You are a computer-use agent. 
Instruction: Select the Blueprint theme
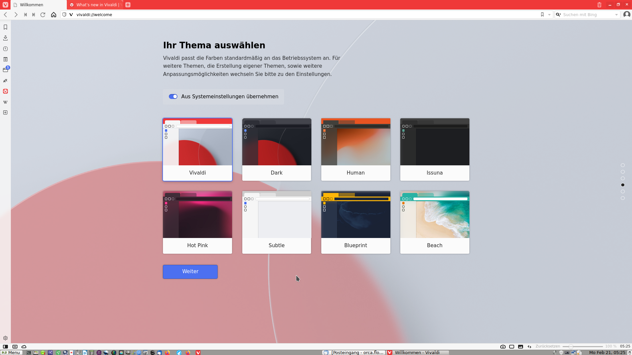point(356,222)
